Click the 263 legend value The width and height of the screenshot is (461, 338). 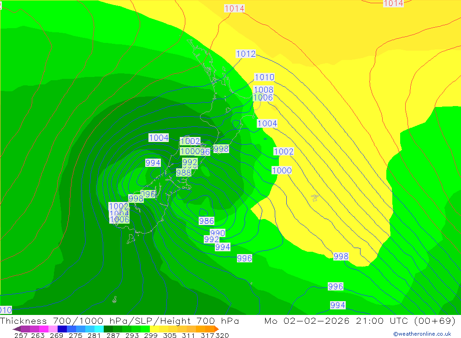pos(38,335)
